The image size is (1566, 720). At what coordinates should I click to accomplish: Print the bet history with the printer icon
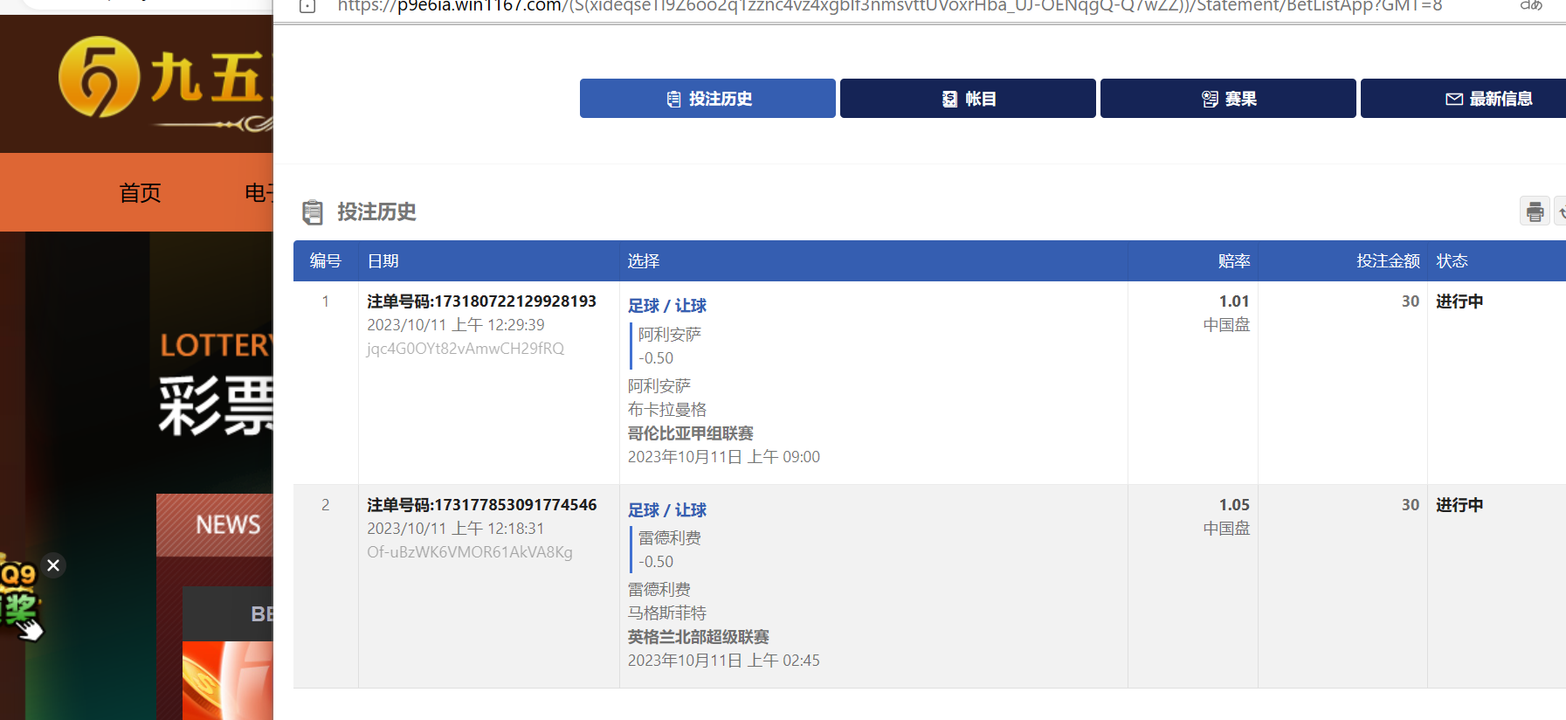(1535, 211)
